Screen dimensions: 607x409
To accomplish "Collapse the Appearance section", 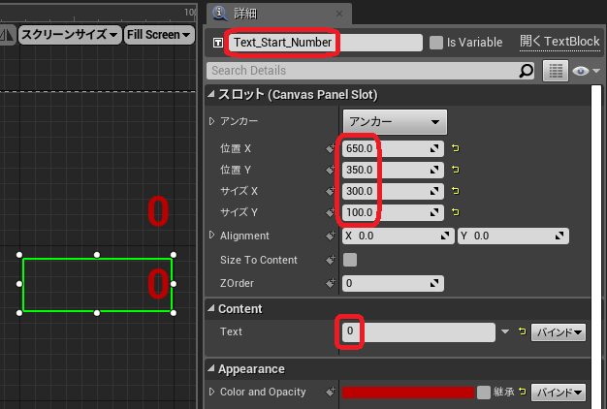I will click(211, 368).
